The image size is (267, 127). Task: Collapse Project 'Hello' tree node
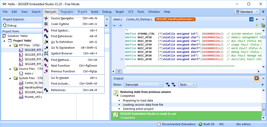coord(4,41)
